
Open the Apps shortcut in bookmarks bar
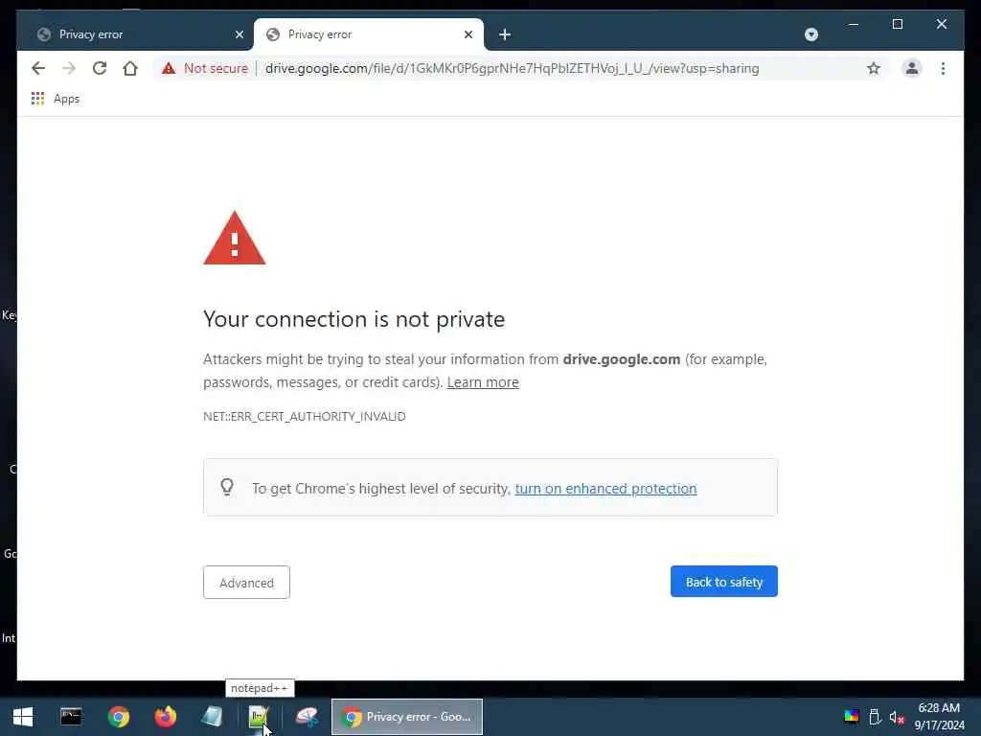click(x=56, y=99)
